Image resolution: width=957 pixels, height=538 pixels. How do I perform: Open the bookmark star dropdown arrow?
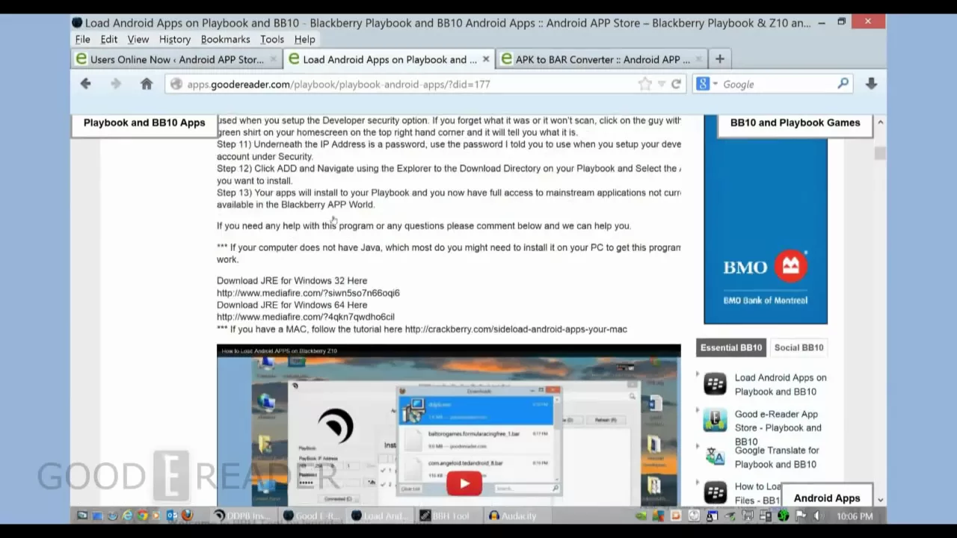662,84
